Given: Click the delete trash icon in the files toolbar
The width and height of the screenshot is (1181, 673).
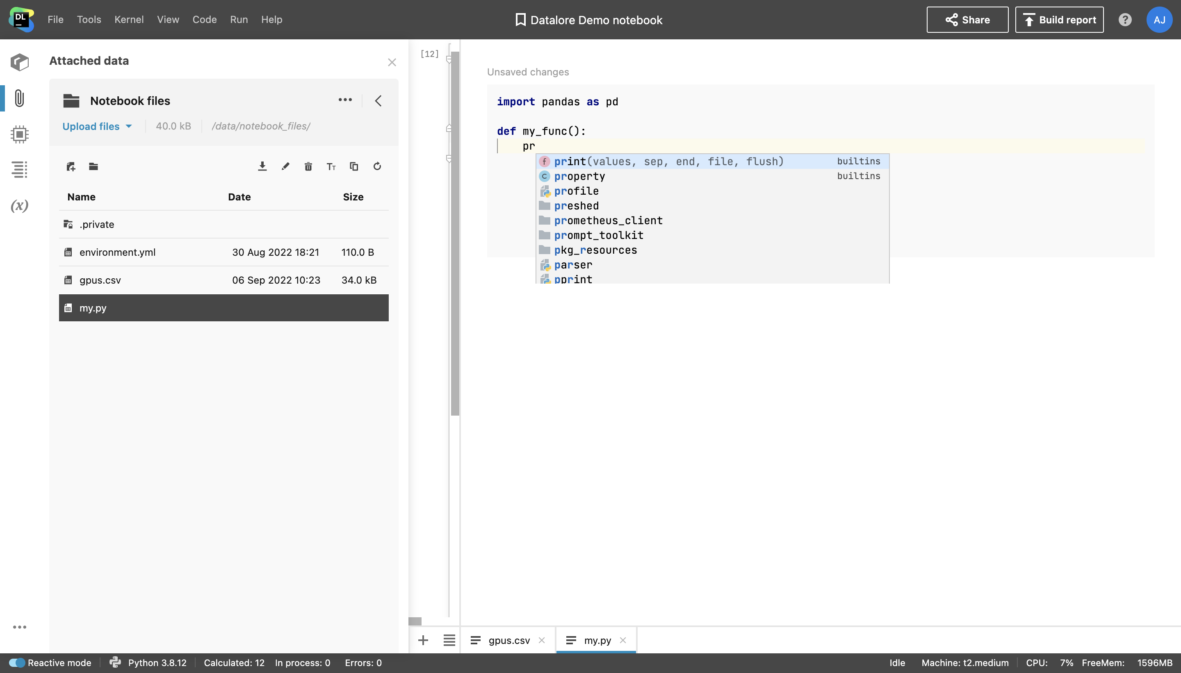Looking at the screenshot, I should pos(308,166).
